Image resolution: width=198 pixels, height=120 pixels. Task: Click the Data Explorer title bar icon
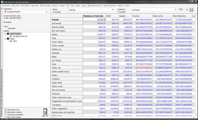click(x=2, y=2)
